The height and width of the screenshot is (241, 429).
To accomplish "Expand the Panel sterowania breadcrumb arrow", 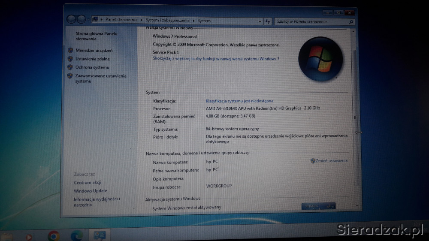I will 142,20.
